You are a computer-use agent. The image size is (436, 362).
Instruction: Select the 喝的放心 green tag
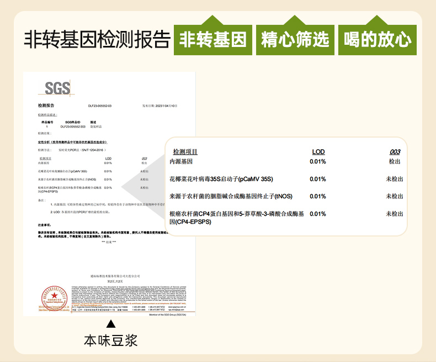tap(377, 40)
